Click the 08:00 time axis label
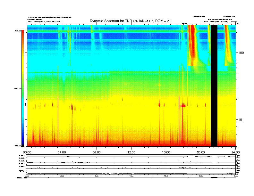 (x=97, y=152)
